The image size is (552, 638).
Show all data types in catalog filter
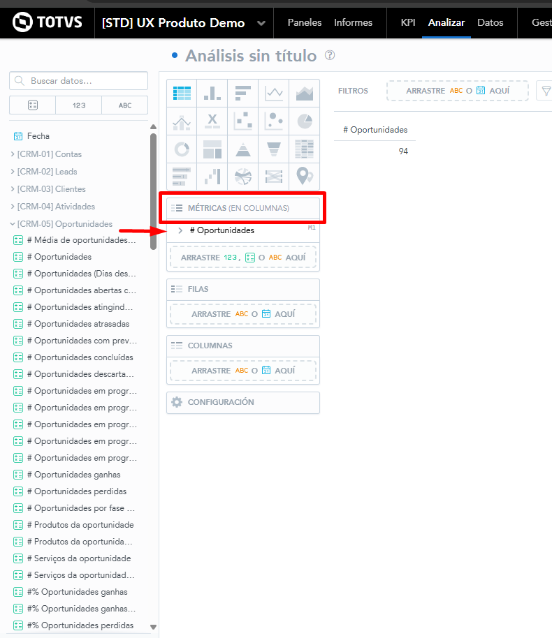[x=33, y=105]
